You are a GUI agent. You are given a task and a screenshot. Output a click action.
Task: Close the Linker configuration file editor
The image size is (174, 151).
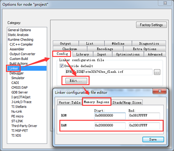tap(159, 91)
